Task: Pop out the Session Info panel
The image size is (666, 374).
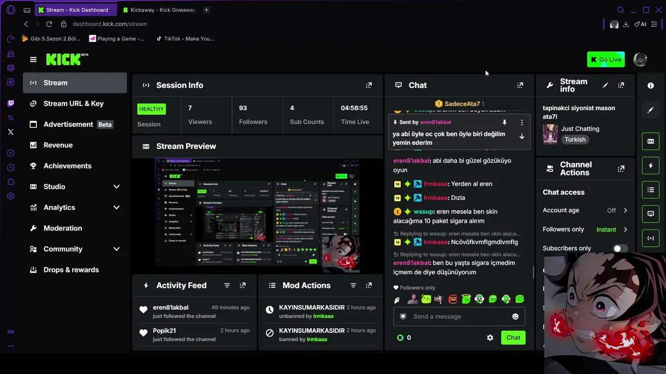Action: click(x=369, y=85)
